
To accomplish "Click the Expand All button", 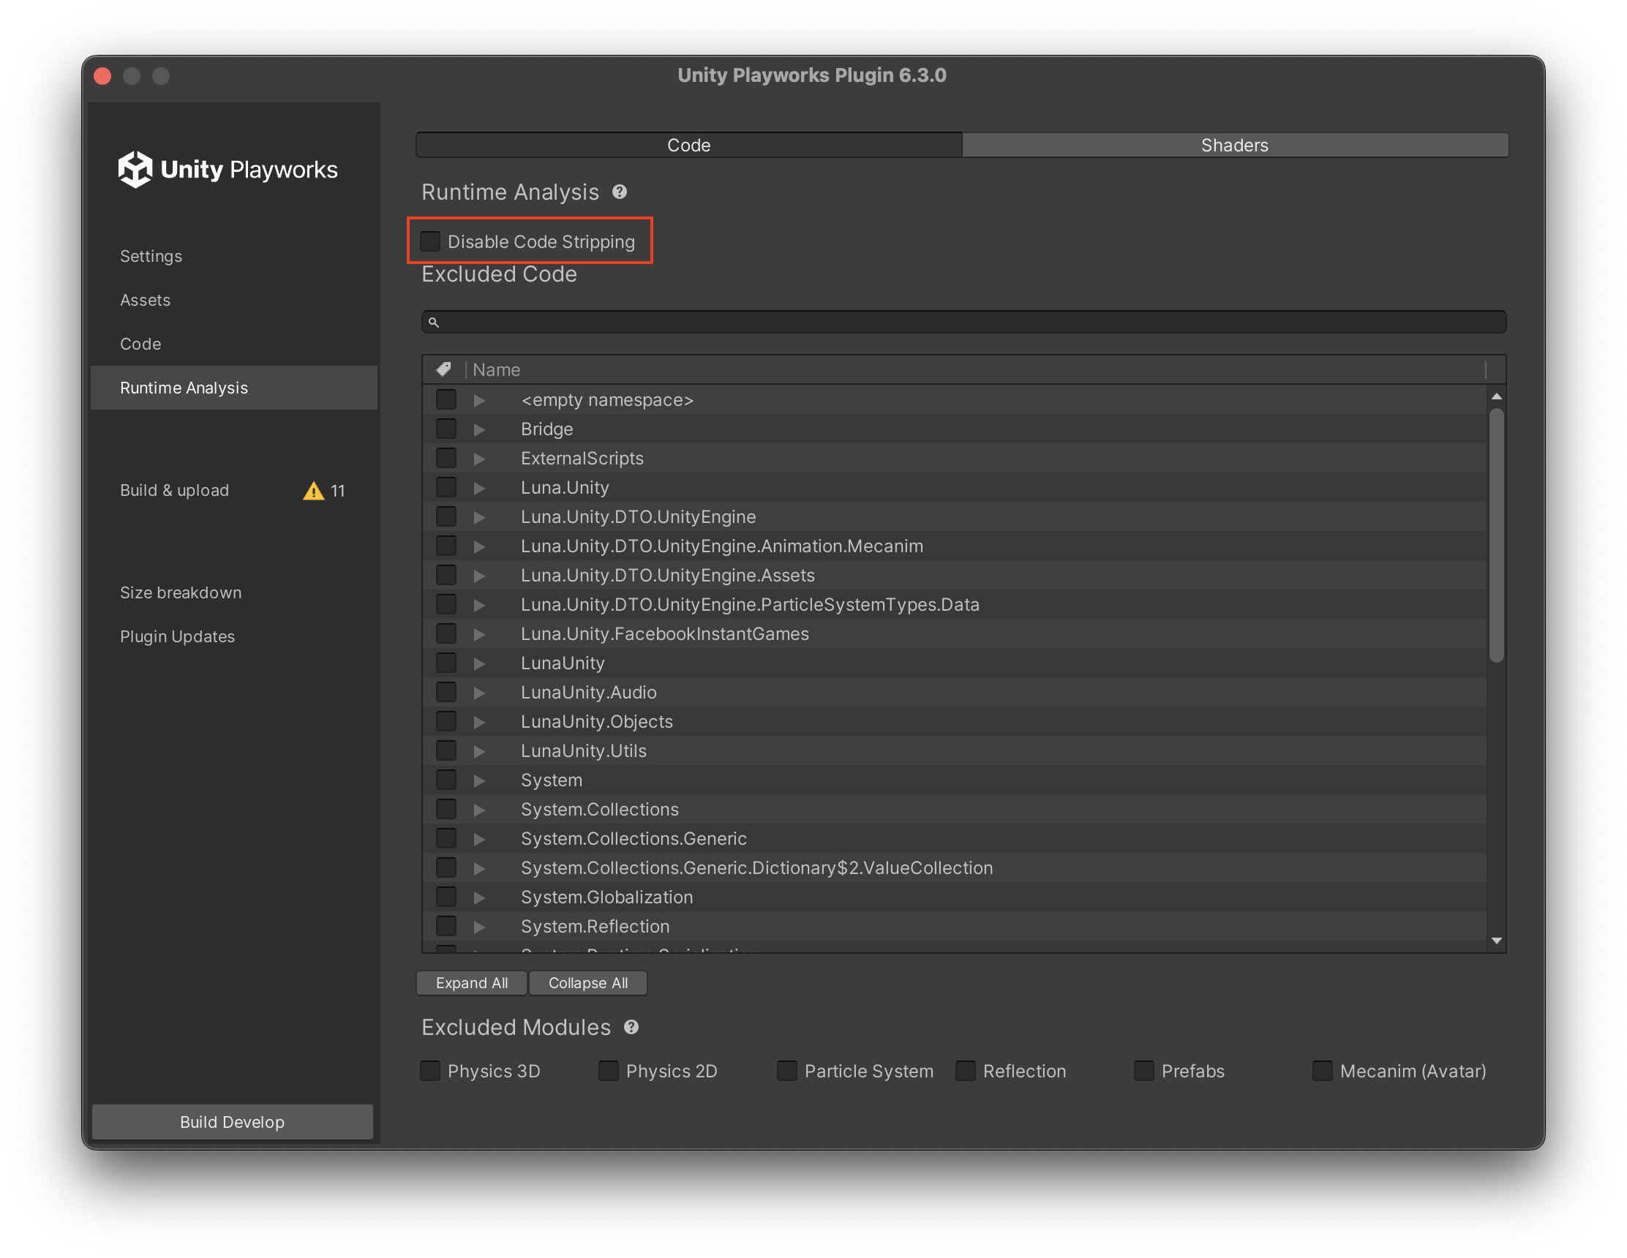I will click(x=472, y=983).
